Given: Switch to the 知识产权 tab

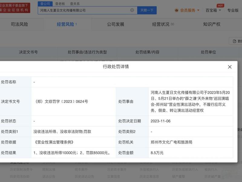Looking at the screenshot, I should [211, 24].
